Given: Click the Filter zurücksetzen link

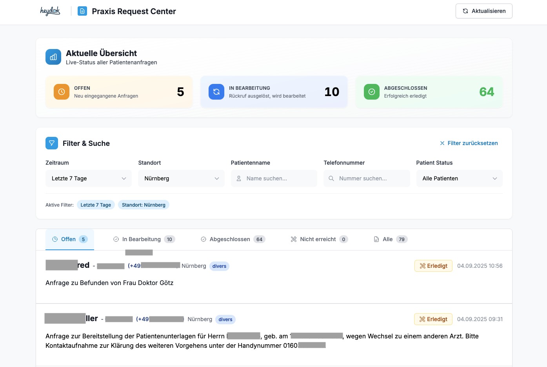Looking at the screenshot, I should pyautogui.click(x=469, y=143).
